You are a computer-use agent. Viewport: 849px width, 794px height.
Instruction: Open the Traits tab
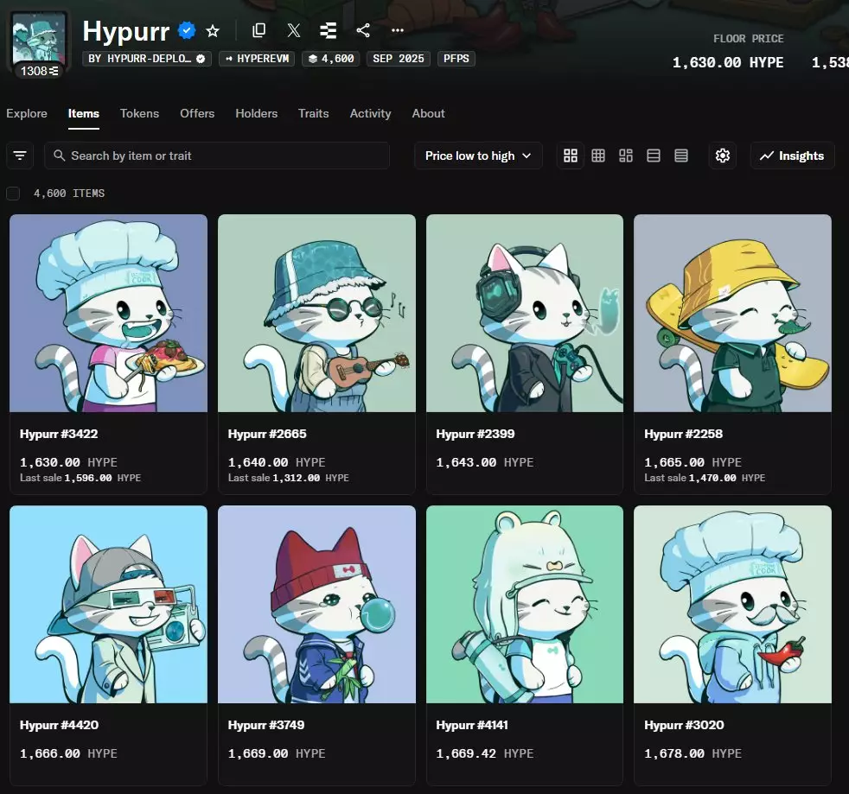313,113
